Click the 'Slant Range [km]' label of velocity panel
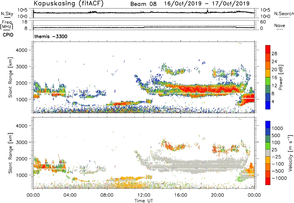 tap(10, 153)
